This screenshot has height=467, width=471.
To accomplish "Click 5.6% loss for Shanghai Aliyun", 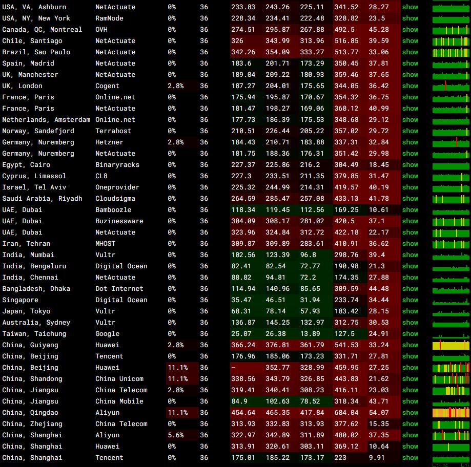I will pos(176,435).
